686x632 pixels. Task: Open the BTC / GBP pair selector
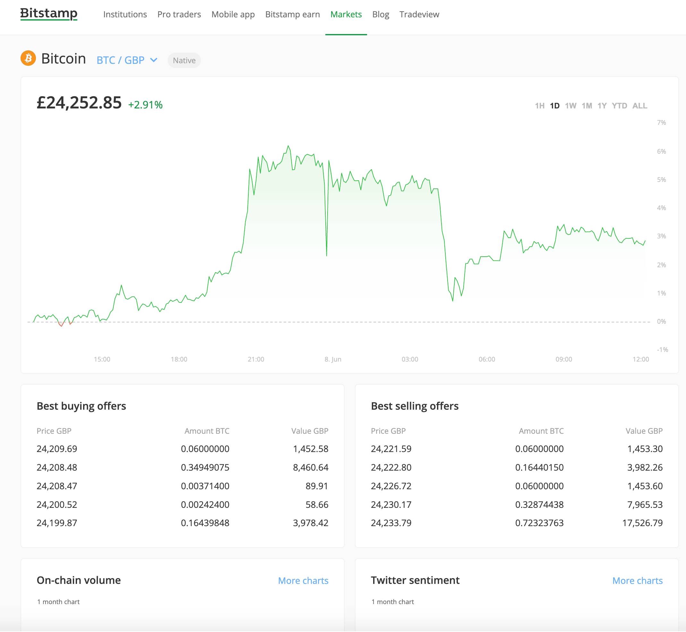pos(127,60)
